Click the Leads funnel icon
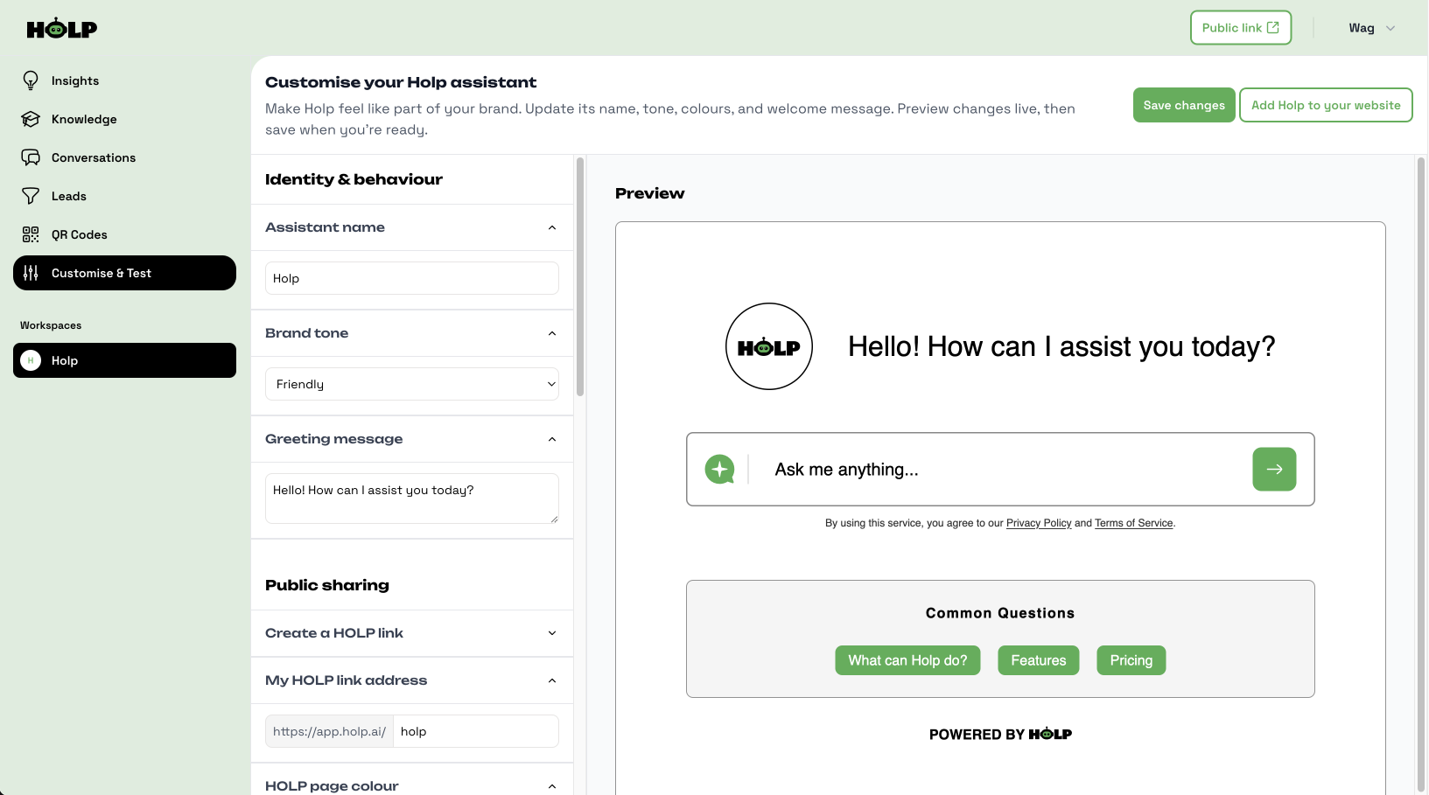The height and width of the screenshot is (795, 1429). point(31,196)
